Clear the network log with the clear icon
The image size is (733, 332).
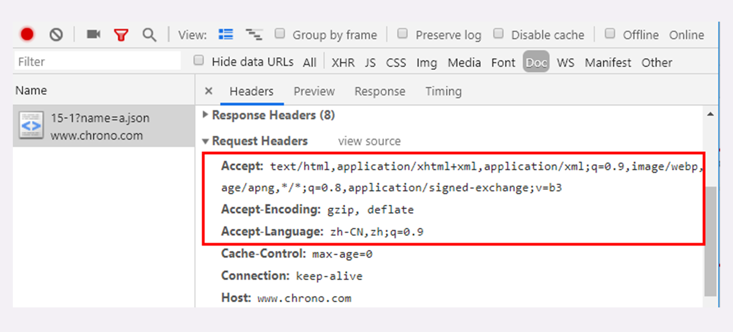56,35
